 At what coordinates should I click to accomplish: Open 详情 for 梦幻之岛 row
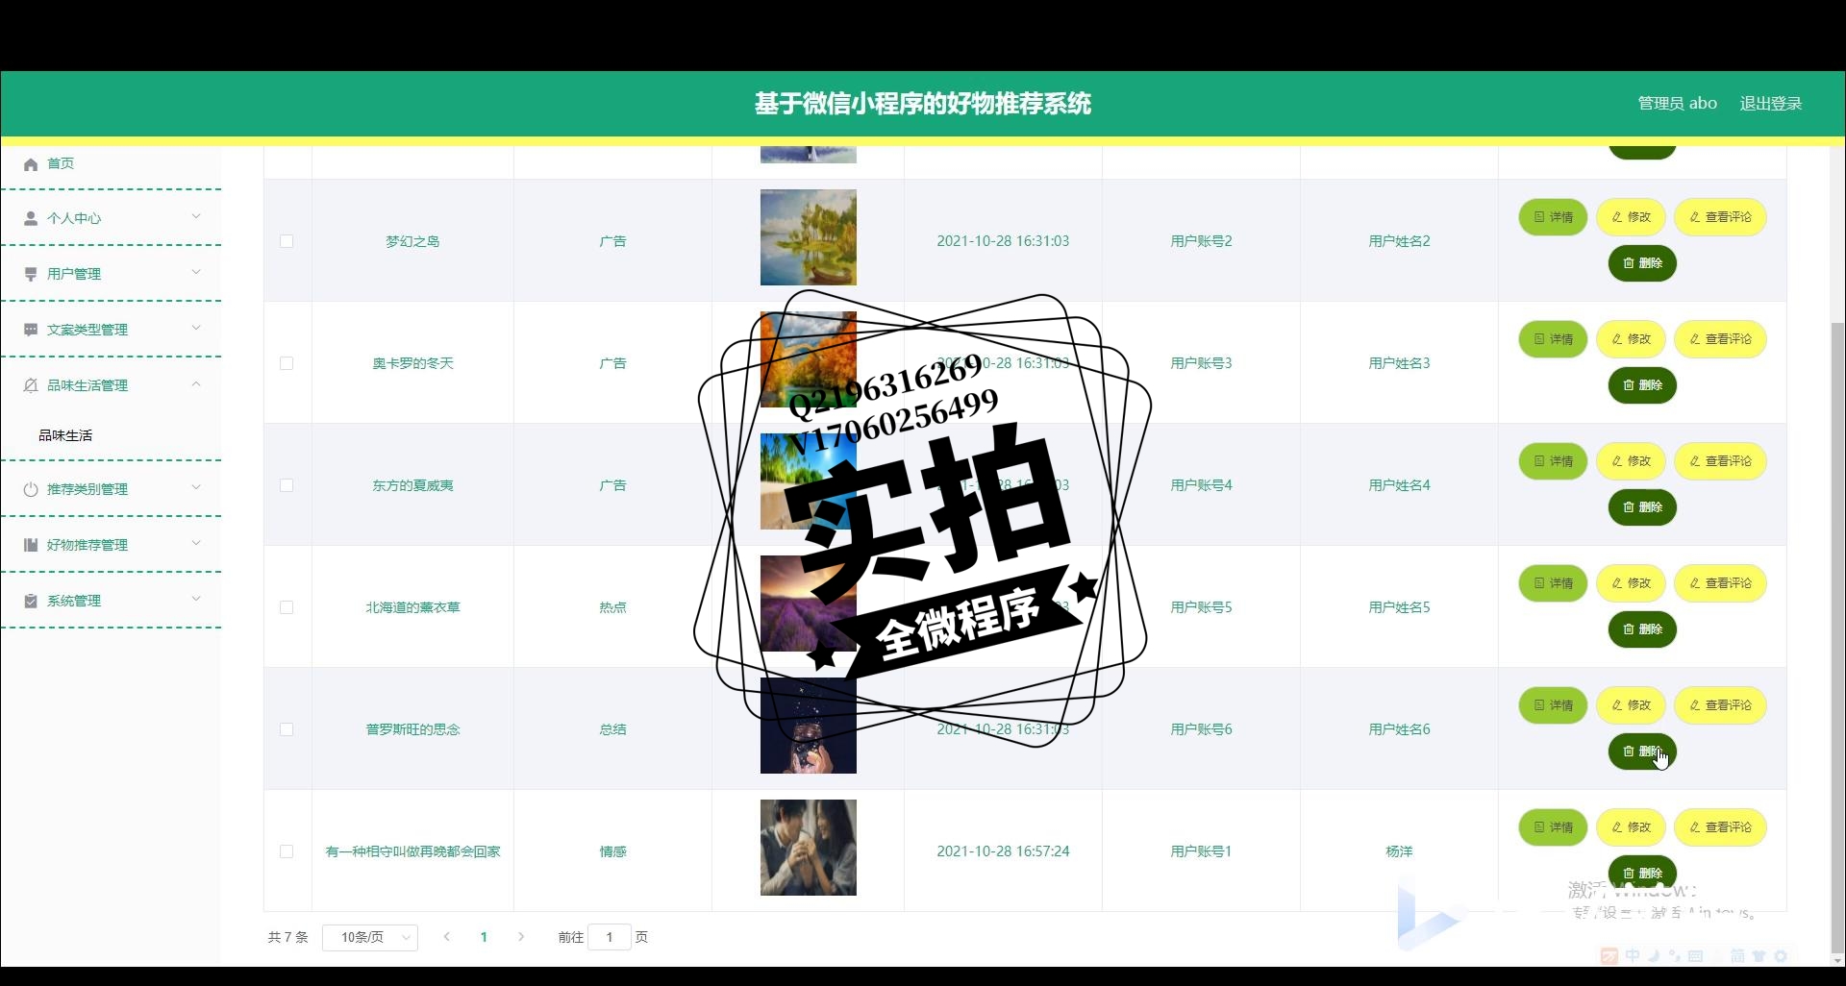pos(1553,217)
